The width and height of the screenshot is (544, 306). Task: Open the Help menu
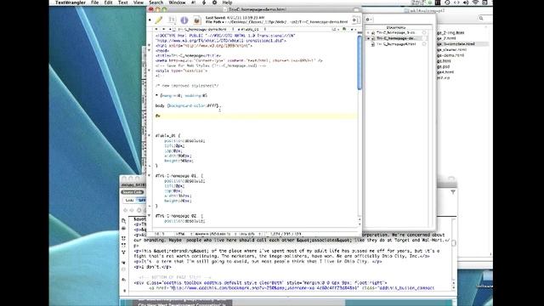point(227,3)
